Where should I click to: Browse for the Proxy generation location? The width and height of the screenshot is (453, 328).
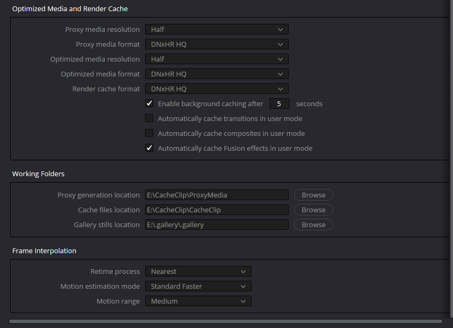[313, 195]
